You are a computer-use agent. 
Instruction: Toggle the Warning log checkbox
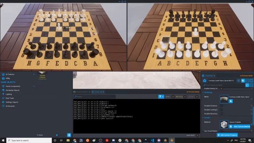click(185, 97)
